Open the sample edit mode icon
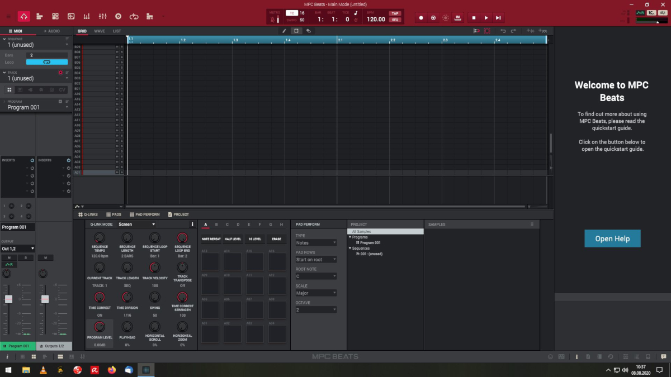Image resolution: width=671 pixels, height=377 pixels. point(71,17)
